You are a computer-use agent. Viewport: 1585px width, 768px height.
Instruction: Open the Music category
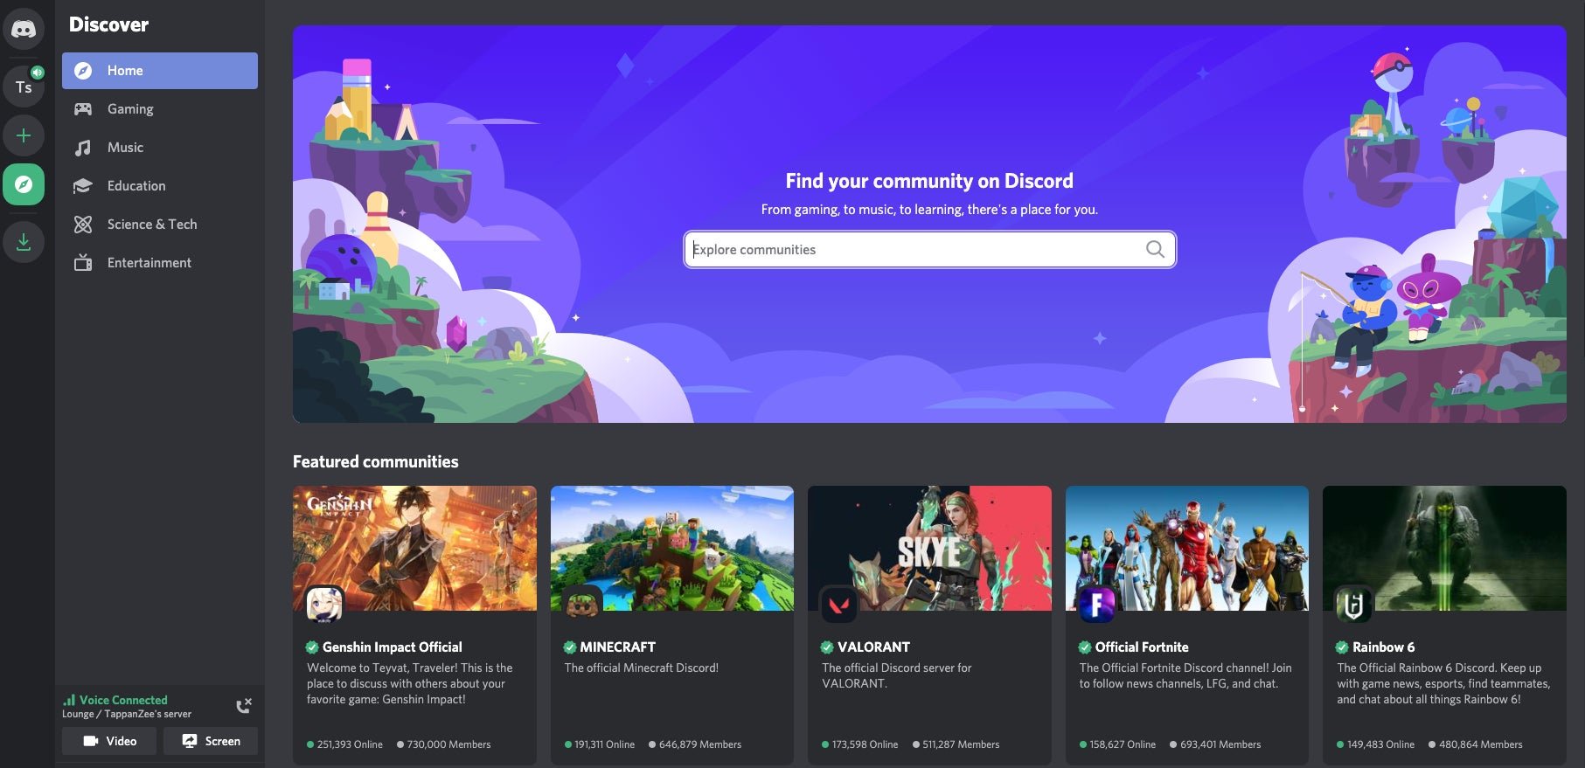click(160, 148)
